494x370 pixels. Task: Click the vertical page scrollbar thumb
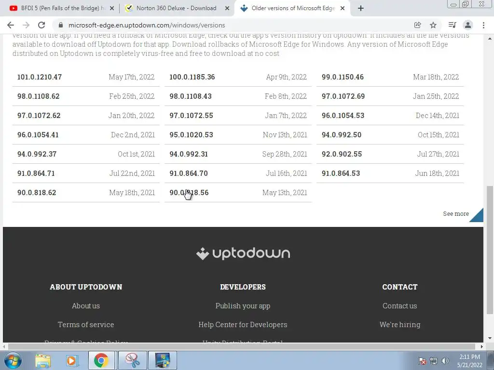point(490,250)
